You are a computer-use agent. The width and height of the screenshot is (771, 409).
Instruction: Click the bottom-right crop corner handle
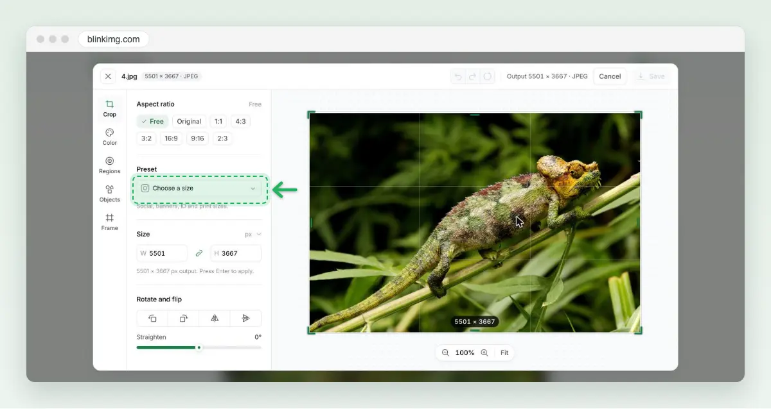638,330
